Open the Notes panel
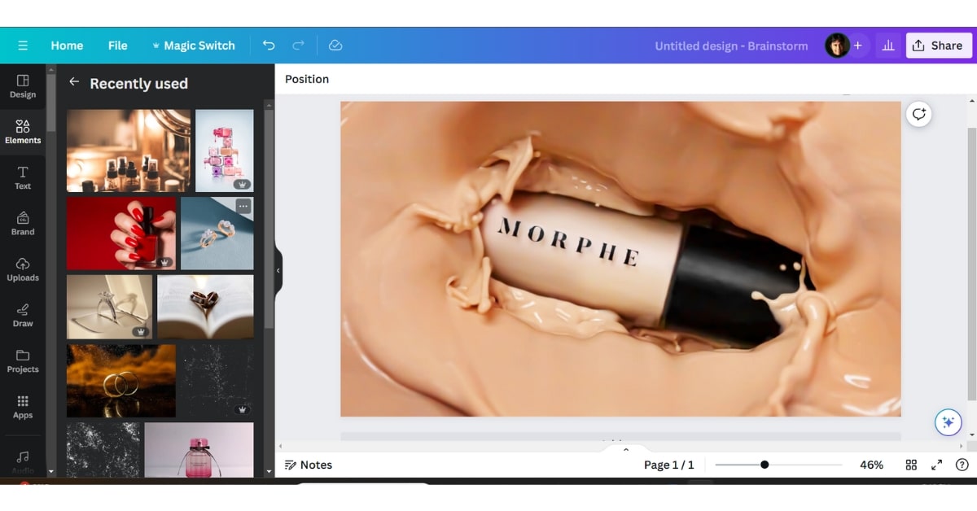 tap(309, 465)
